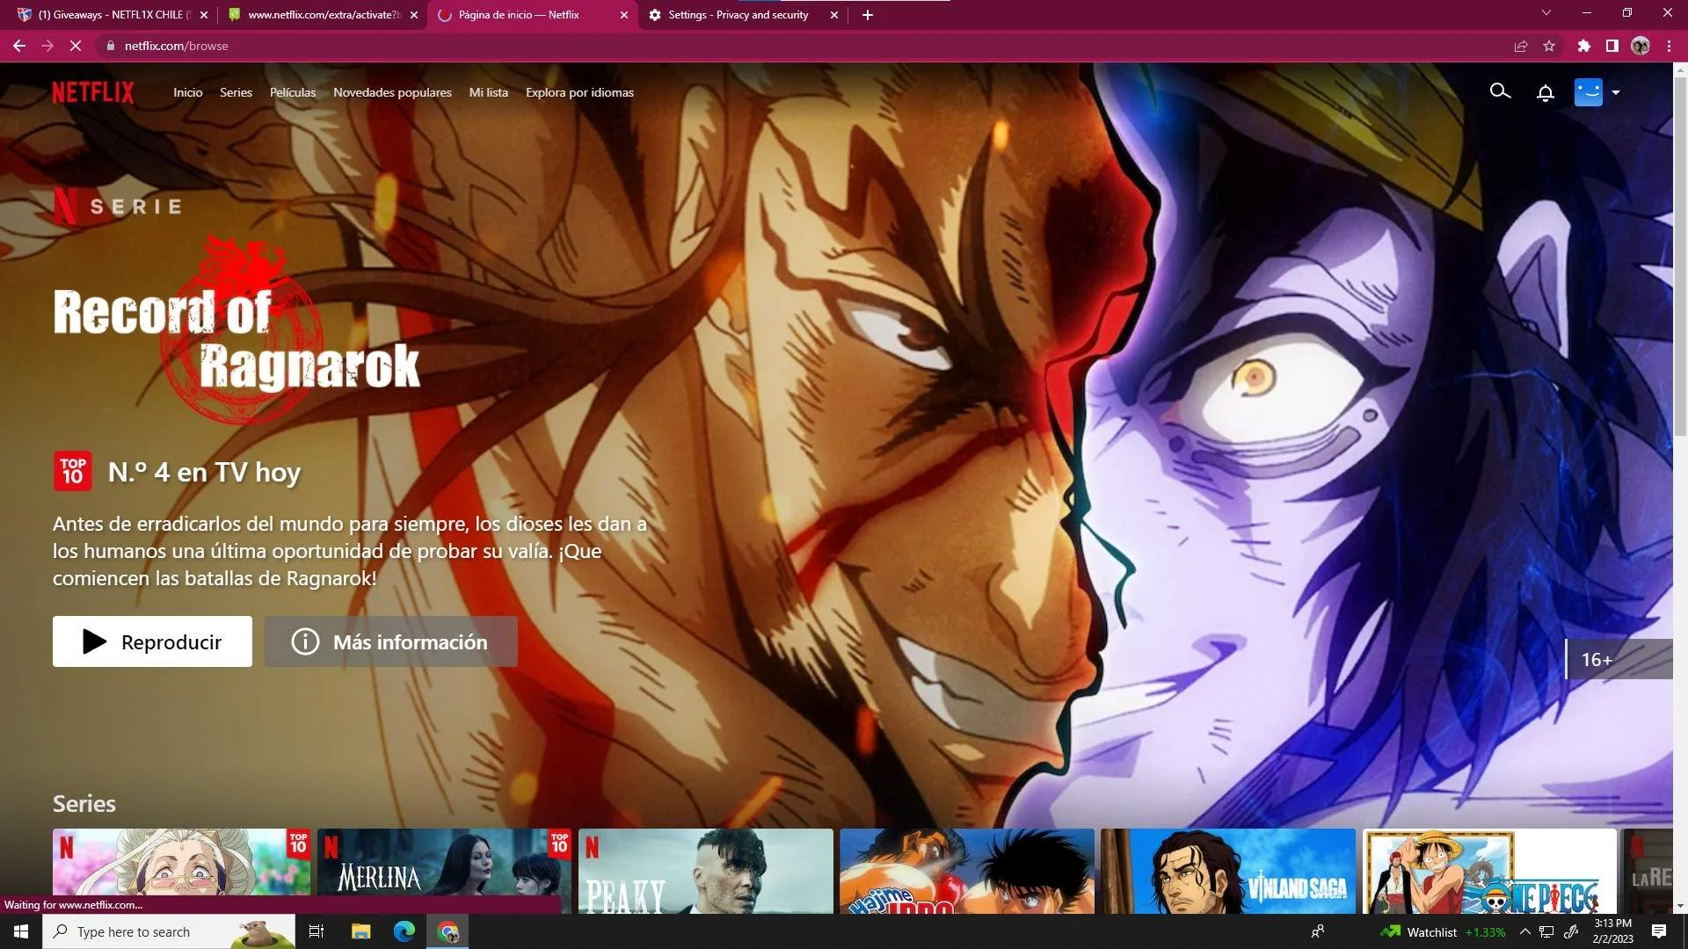Viewport: 1688px width, 949px height.
Task: Open File Explorer from taskbar
Action: (360, 931)
